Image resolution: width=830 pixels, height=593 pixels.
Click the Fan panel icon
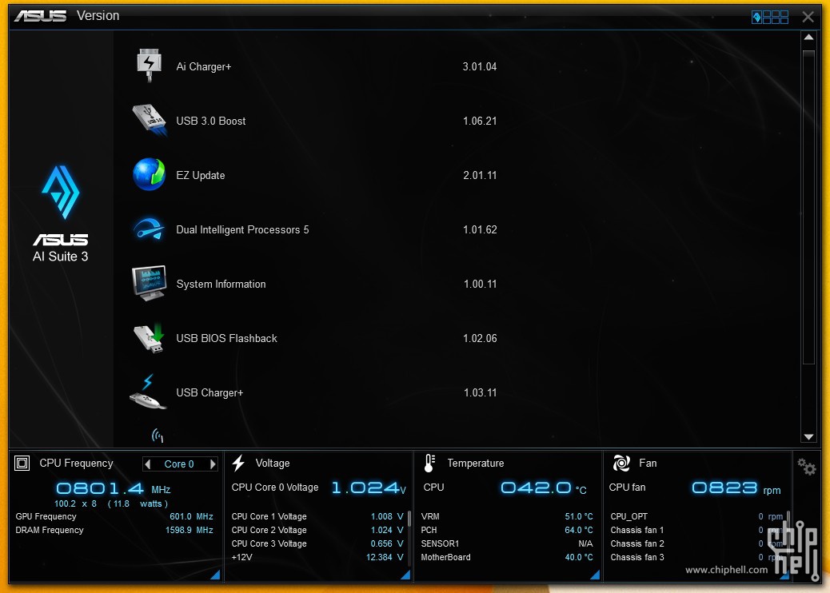click(x=621, y=464)
